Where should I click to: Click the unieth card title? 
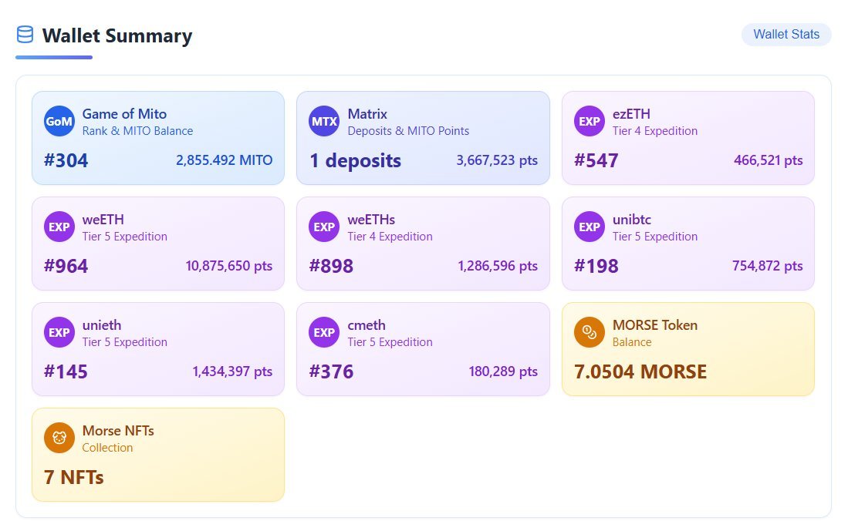point(102,324)
